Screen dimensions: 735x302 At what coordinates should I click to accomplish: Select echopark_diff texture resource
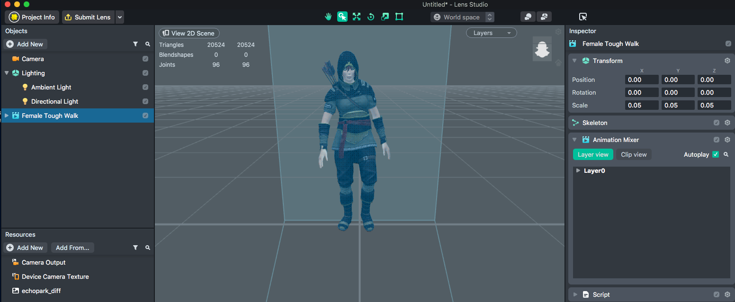[77, 291]
